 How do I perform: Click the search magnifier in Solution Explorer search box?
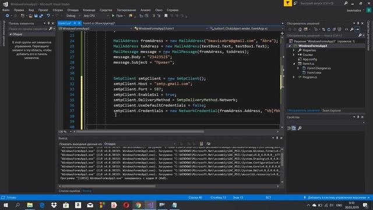(360, 35)
